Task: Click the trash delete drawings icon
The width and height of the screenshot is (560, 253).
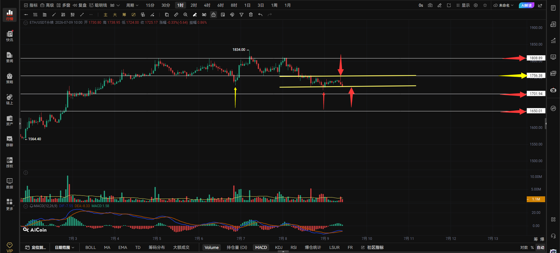Action: [251, 14]
